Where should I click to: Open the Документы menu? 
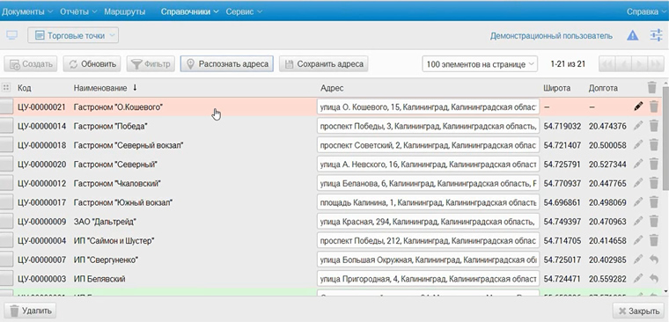(26, 12)
